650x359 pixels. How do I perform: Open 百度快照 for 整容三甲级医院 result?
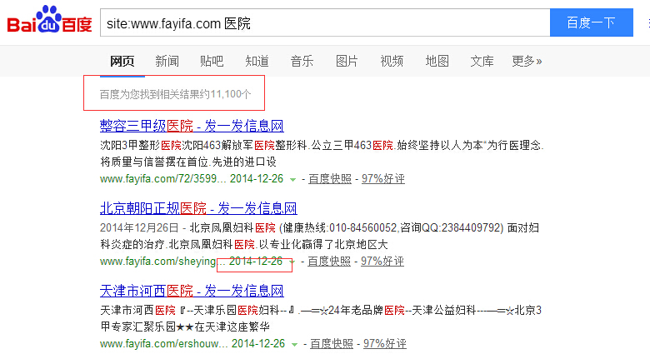coord(330,179)
